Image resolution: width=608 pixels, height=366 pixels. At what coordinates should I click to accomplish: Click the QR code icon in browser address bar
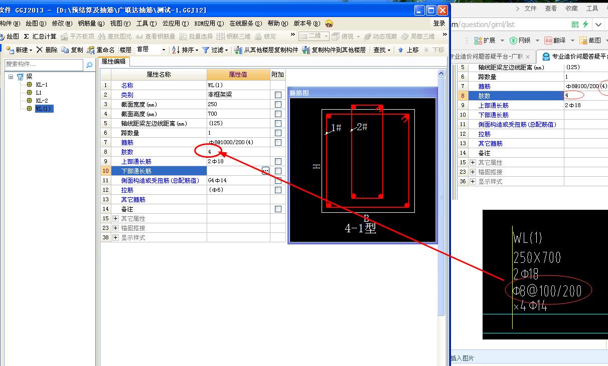(x=575, y=25)
